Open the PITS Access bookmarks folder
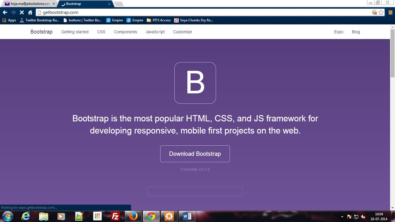This screenshot has height=222, width=395. coord(159,20)
